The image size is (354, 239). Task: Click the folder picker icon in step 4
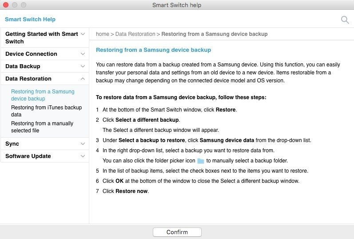click(200, 161)
